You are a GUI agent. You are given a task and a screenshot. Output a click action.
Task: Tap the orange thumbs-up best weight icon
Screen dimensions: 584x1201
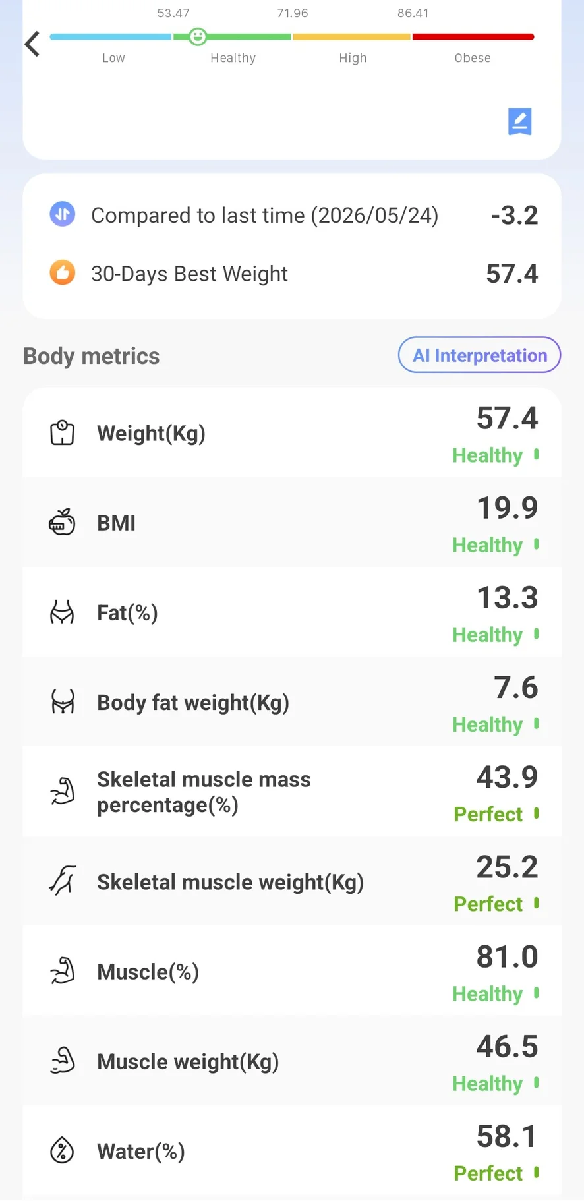(x=63, y=272)
